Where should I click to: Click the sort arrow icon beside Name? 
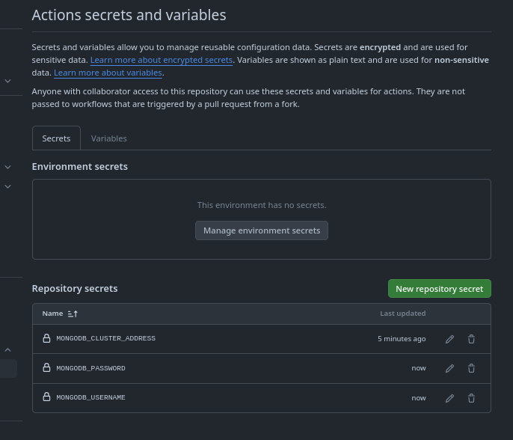pos(73,314)
